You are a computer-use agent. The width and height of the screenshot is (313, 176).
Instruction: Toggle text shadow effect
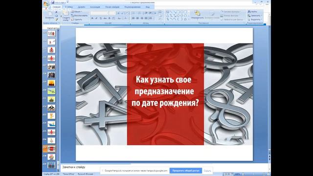click(x=109, y=18)
